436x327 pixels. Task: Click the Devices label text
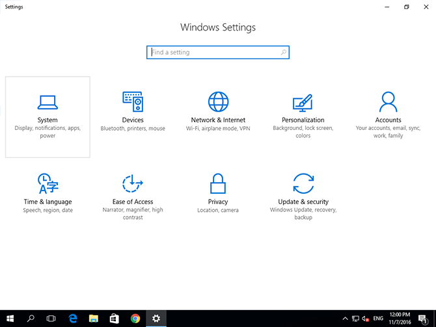pos(133,120)
